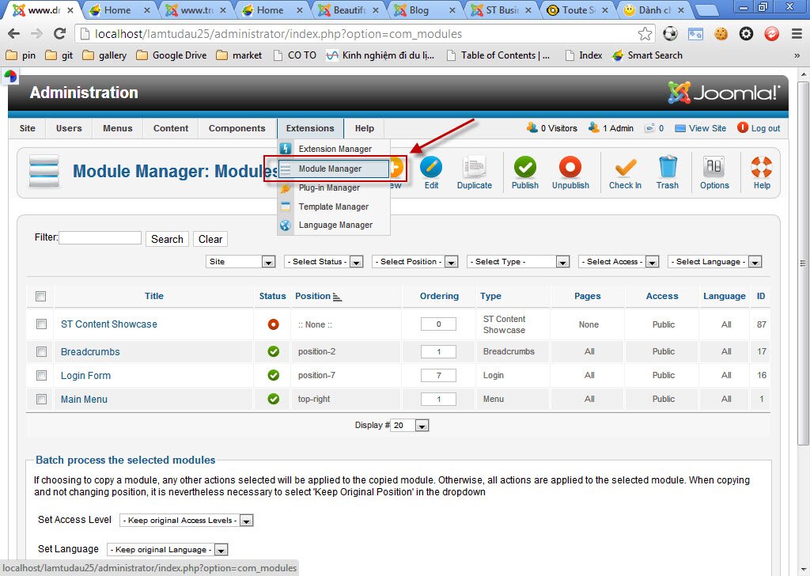Image resolution: width=810 pixels, height=576 pixels.
Task: Click the Duplicate toolbar icon
Action: 474,168
